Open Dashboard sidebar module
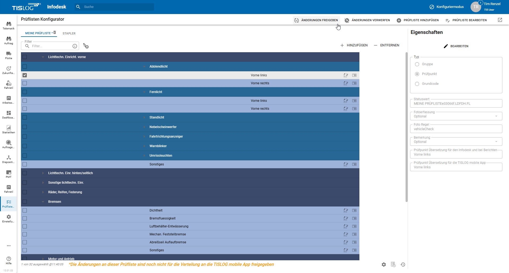This screenshot has width=509, height=273. (x=8, y=115)
